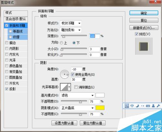Enable the 内发光 checkbox
162x132 pixels.
[x=7, y=54]
